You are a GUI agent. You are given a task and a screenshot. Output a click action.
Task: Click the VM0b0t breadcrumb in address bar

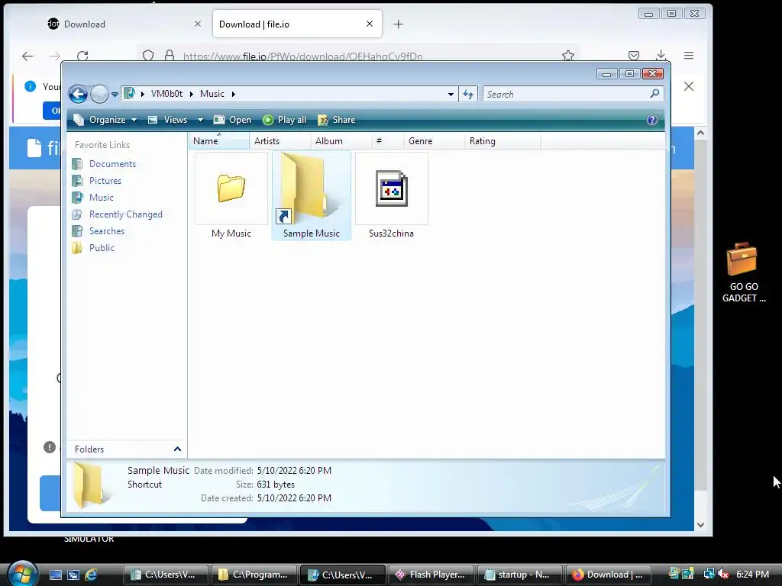(166, 94)
